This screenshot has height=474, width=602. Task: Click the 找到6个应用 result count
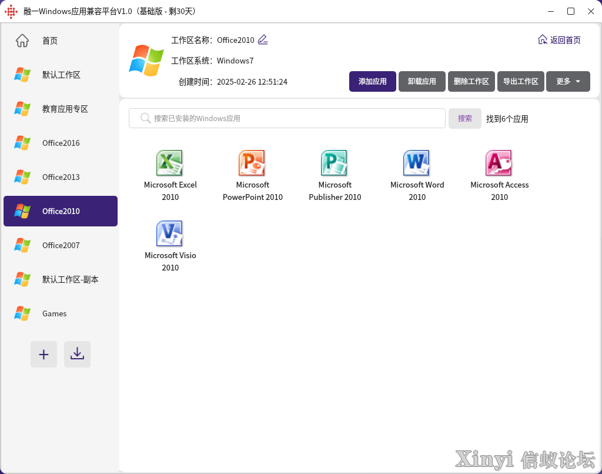click(x=507, y=119)
